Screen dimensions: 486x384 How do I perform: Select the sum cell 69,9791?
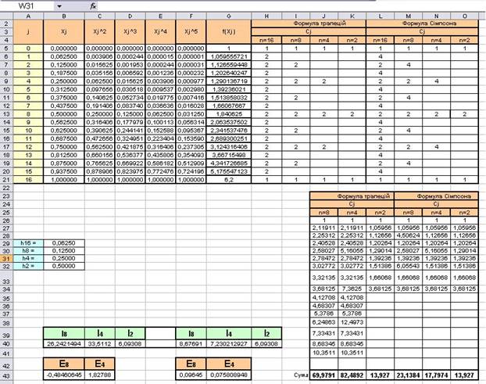[324, 375]
